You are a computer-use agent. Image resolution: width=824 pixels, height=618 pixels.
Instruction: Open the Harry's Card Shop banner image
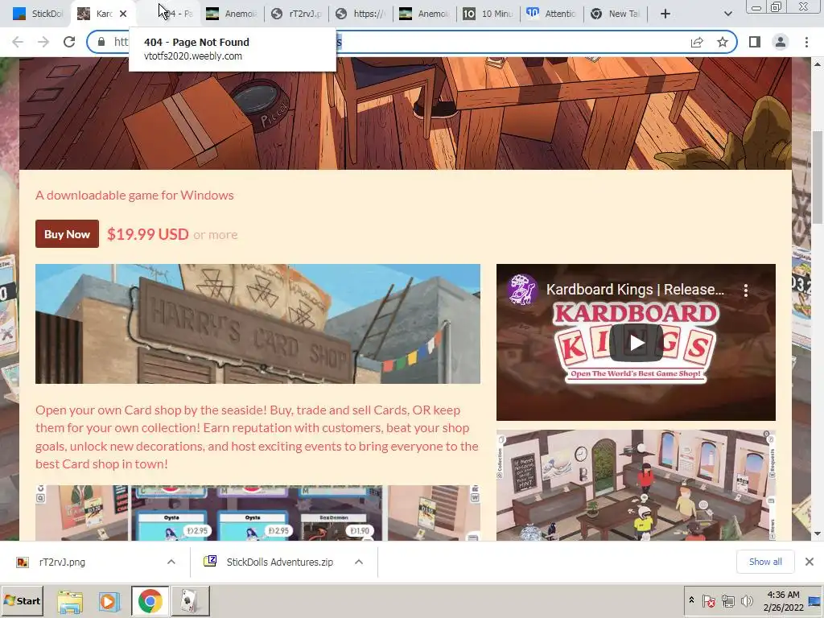(x=257, y=323)
